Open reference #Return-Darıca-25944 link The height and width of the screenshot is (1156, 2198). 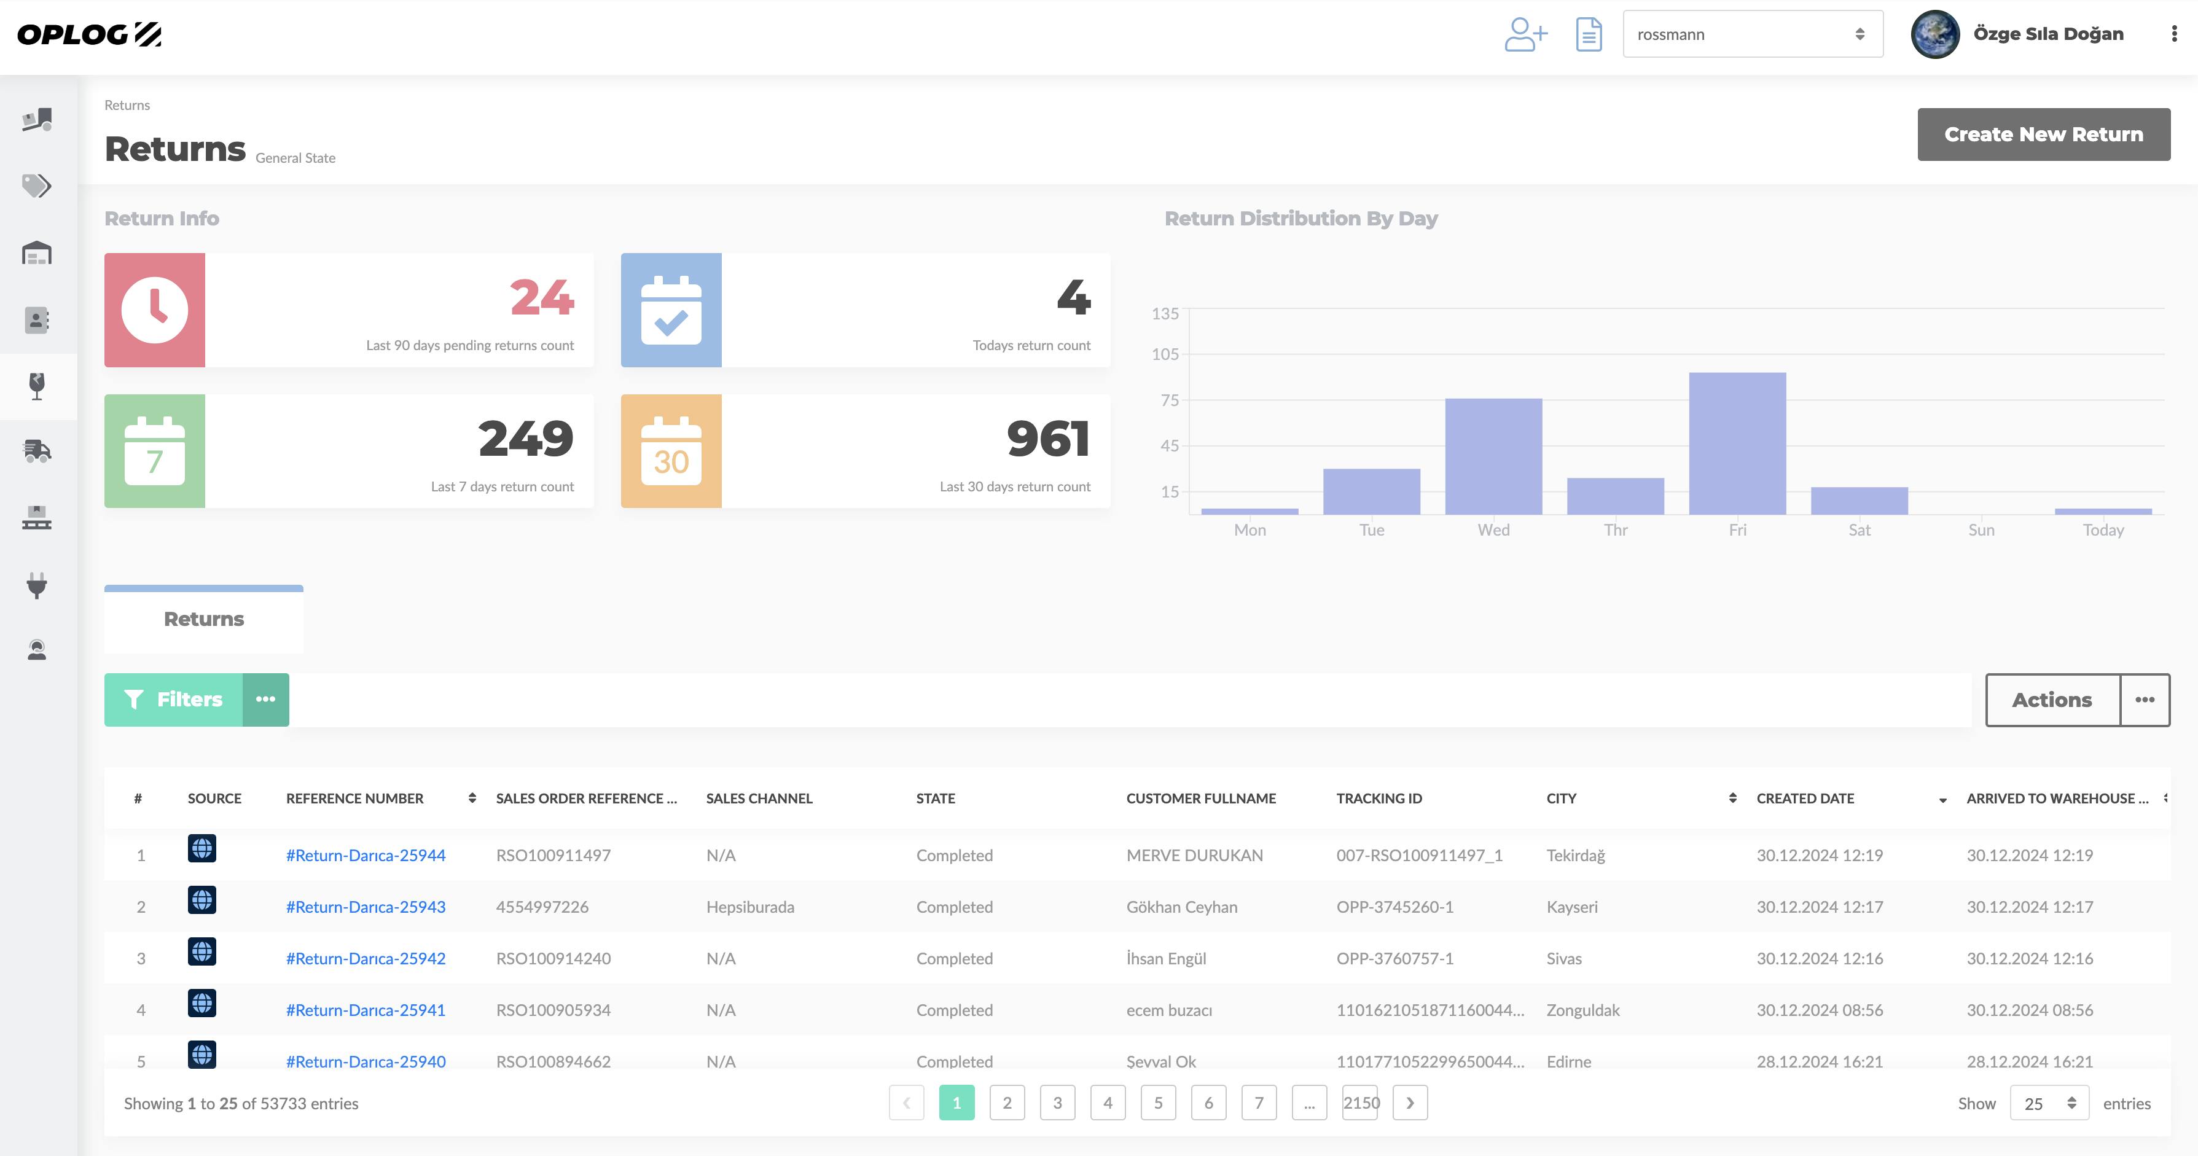(366, 855)
